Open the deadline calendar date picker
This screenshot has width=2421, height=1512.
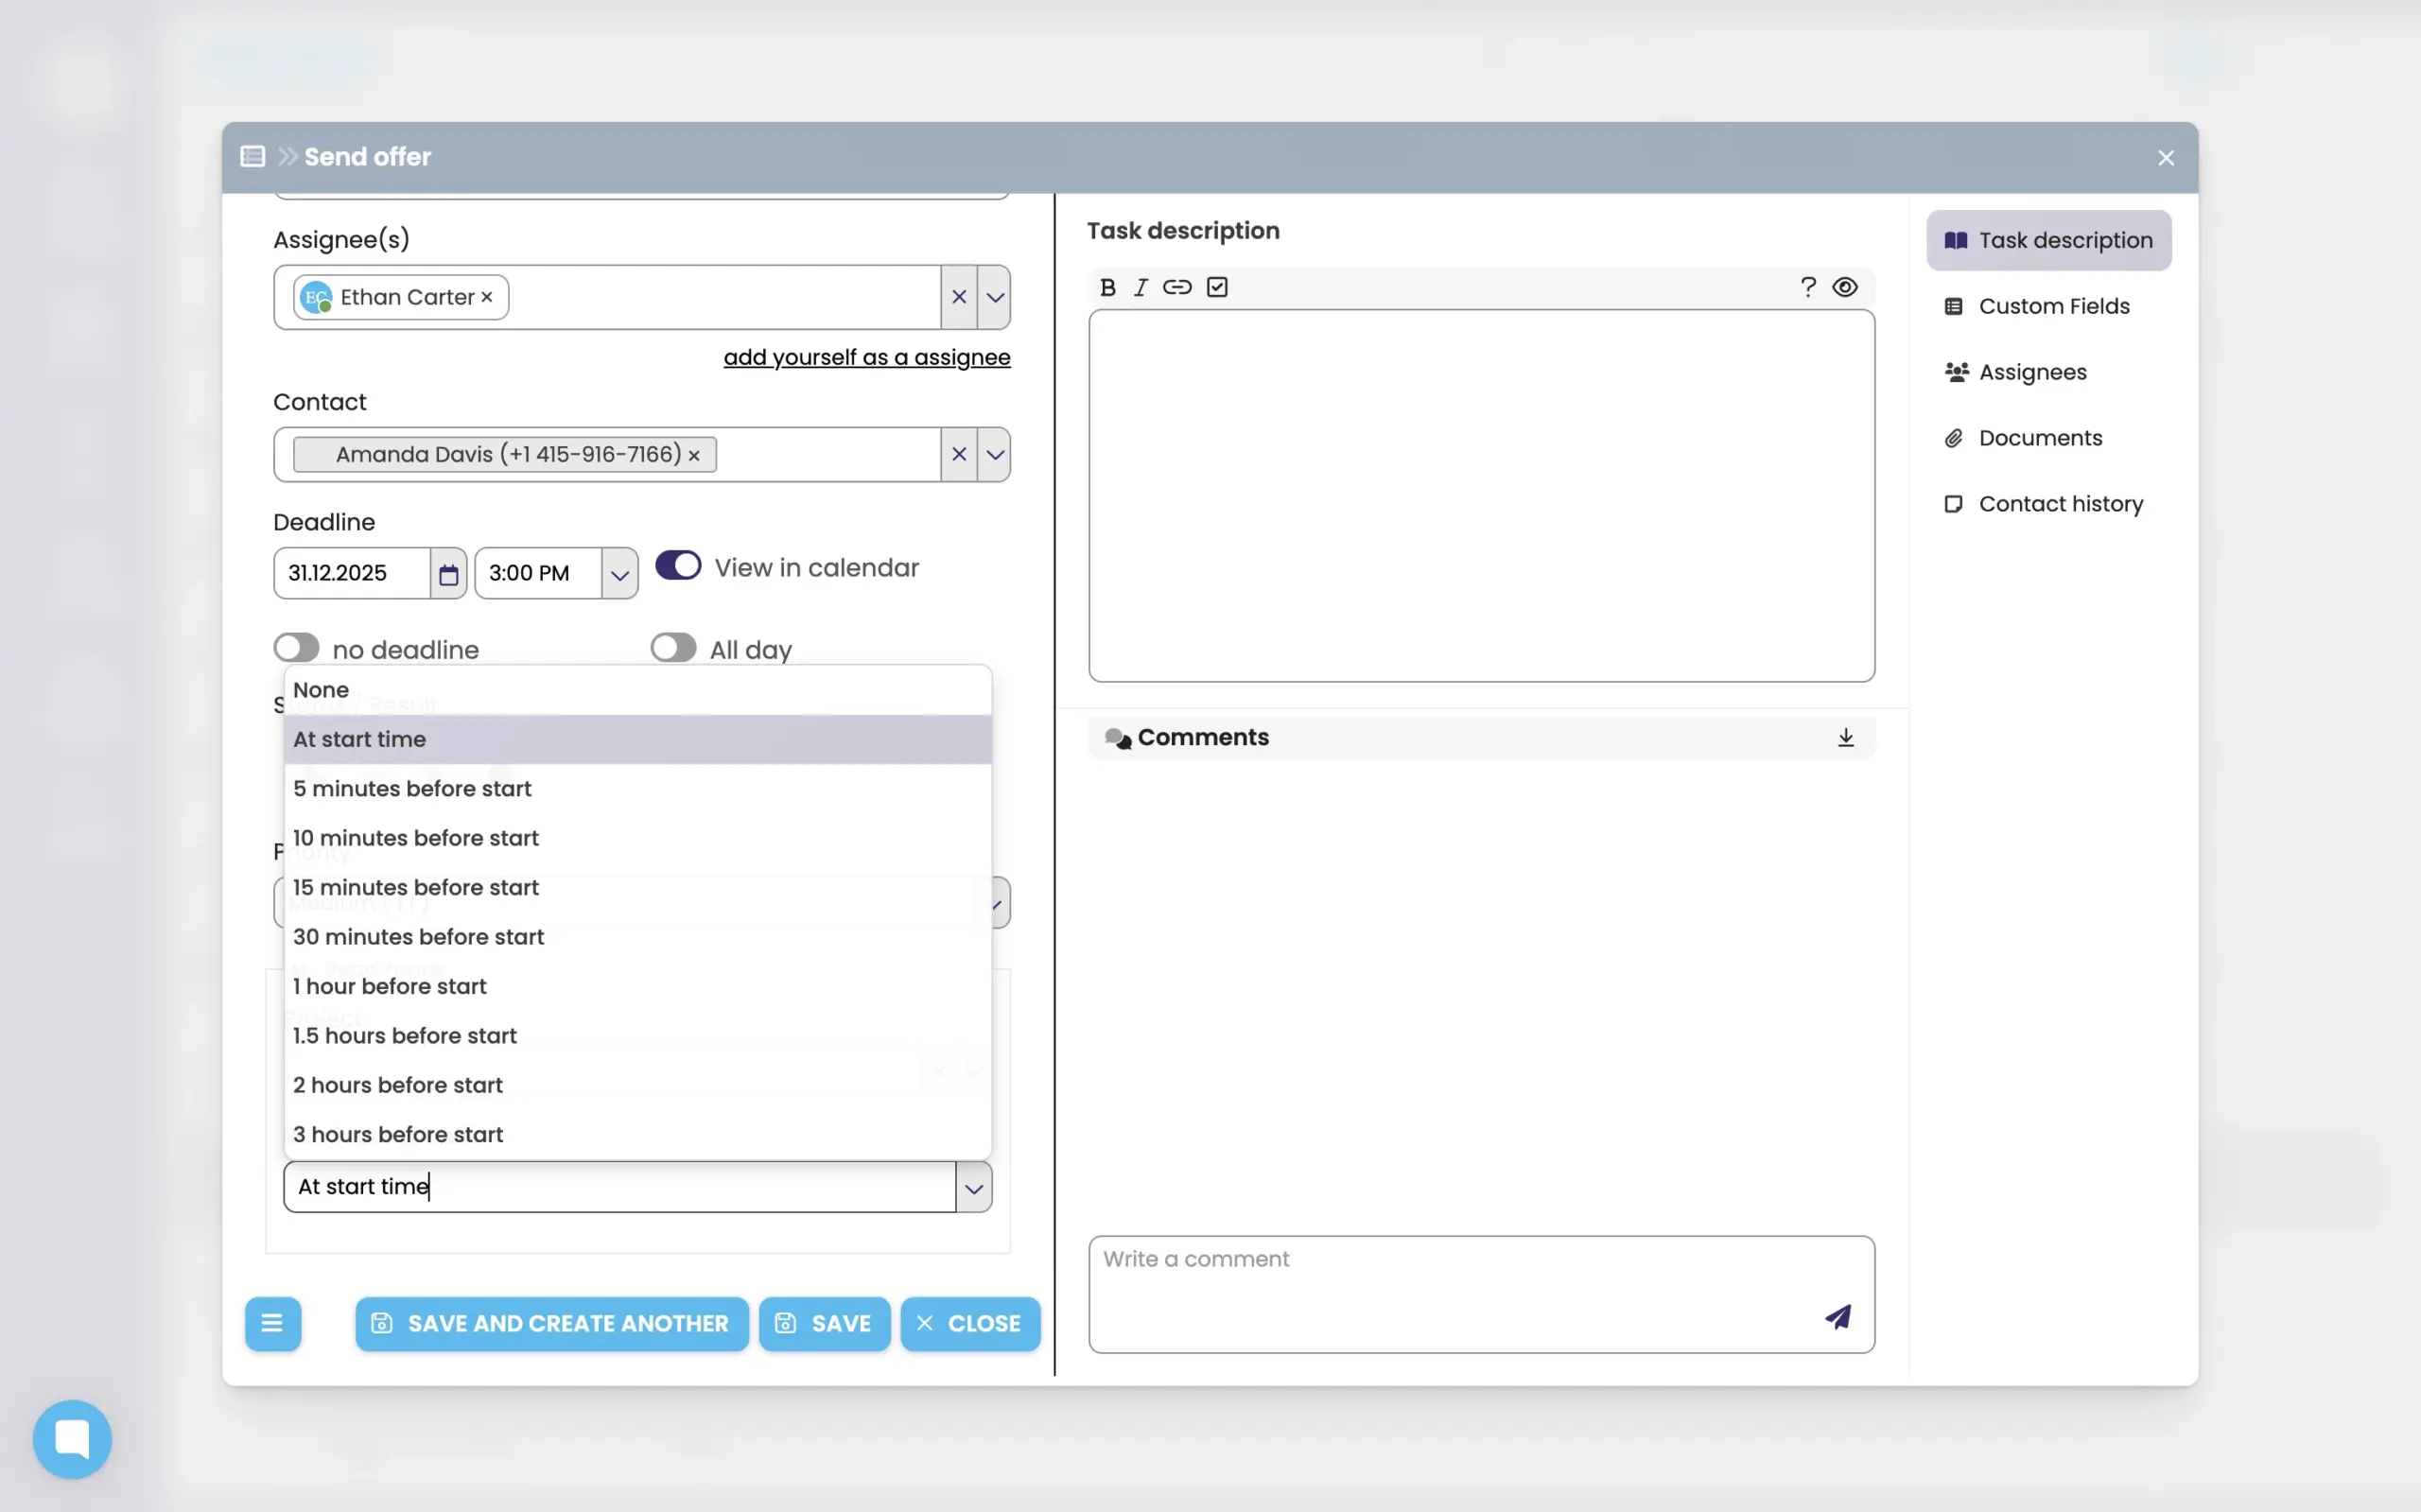tap(448, 574)
